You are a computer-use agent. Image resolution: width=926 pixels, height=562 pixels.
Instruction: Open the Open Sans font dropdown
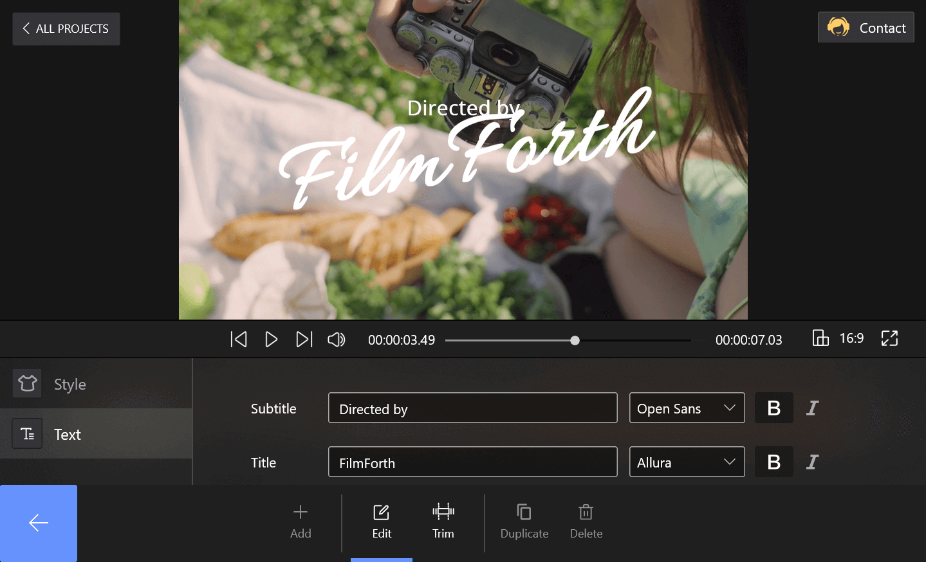pyautogui.click(x=687, y=408)
